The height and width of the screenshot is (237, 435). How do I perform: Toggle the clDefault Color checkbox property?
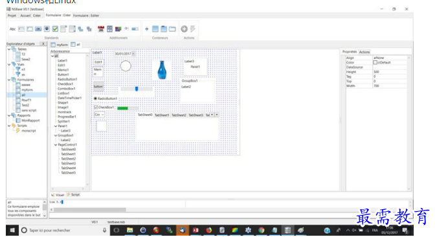point(375,62)
